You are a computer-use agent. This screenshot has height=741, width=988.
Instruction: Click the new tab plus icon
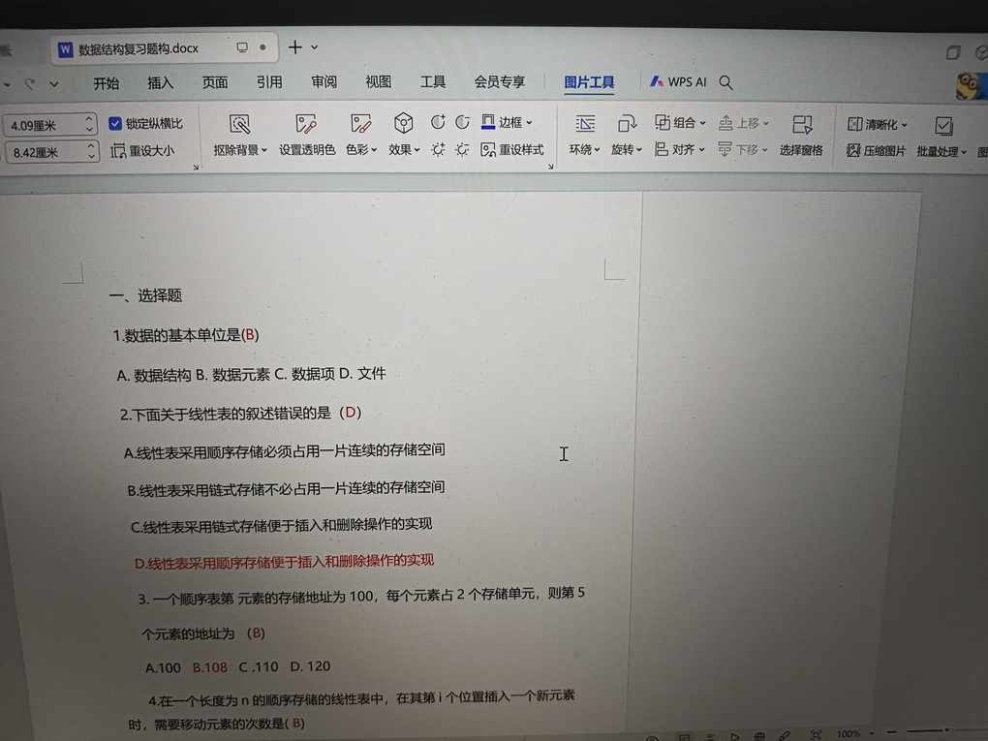point(294,47)
